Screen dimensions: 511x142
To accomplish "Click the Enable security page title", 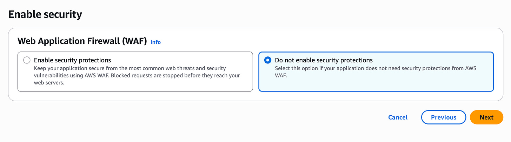I will (45, 14).
